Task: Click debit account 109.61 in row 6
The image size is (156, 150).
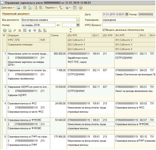Action: (x=96, y=137)
